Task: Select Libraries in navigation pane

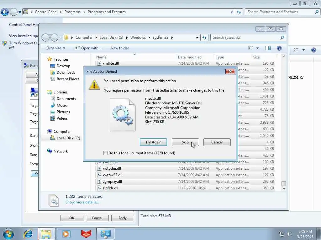Action: click(x=61, y=92)
